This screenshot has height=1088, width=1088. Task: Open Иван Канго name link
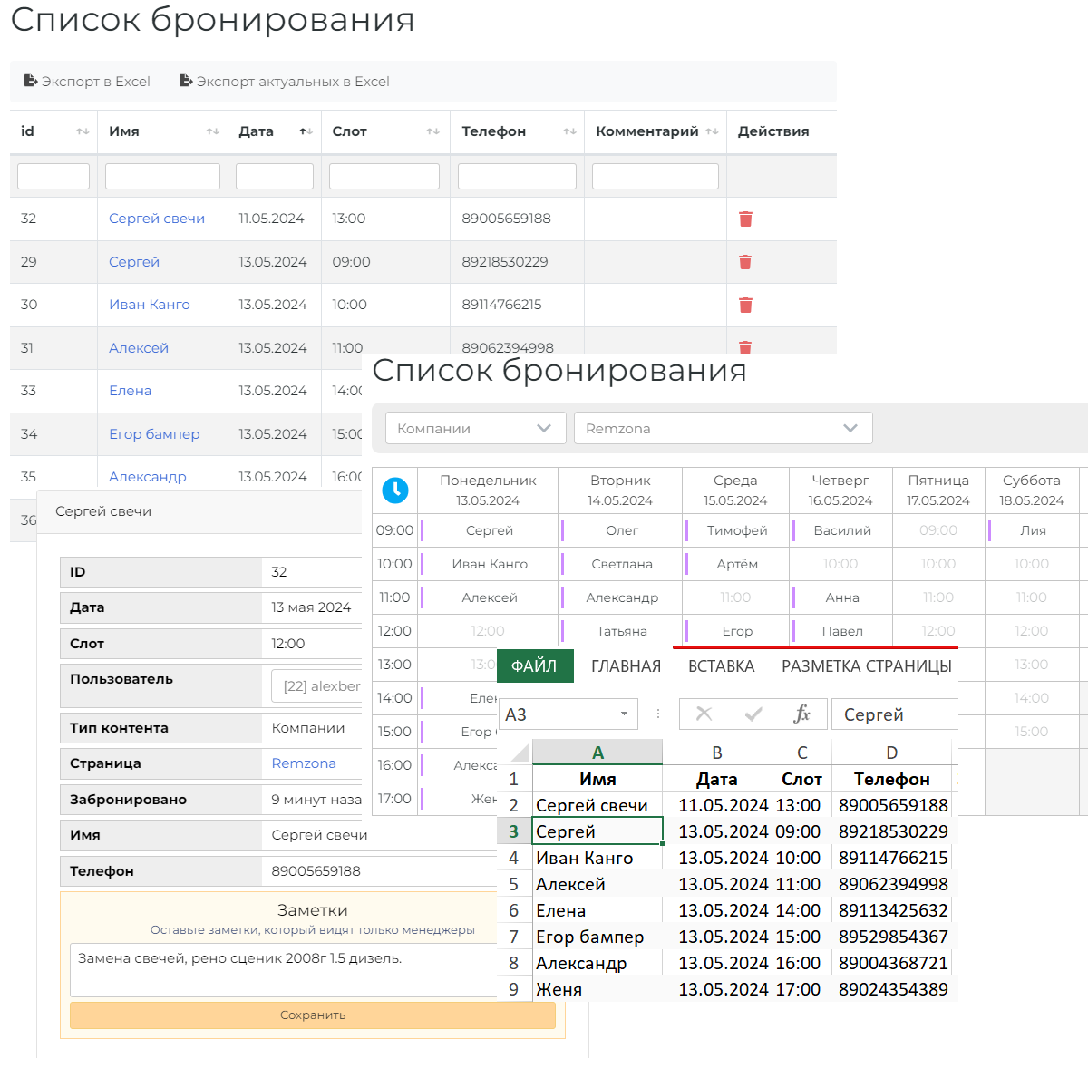(x=150, y=305)
